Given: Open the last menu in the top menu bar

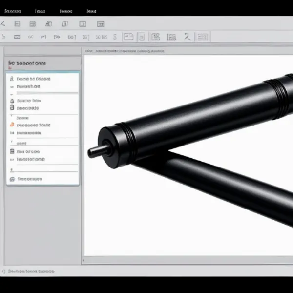Looking at the screenshot, I should (91, 11).
